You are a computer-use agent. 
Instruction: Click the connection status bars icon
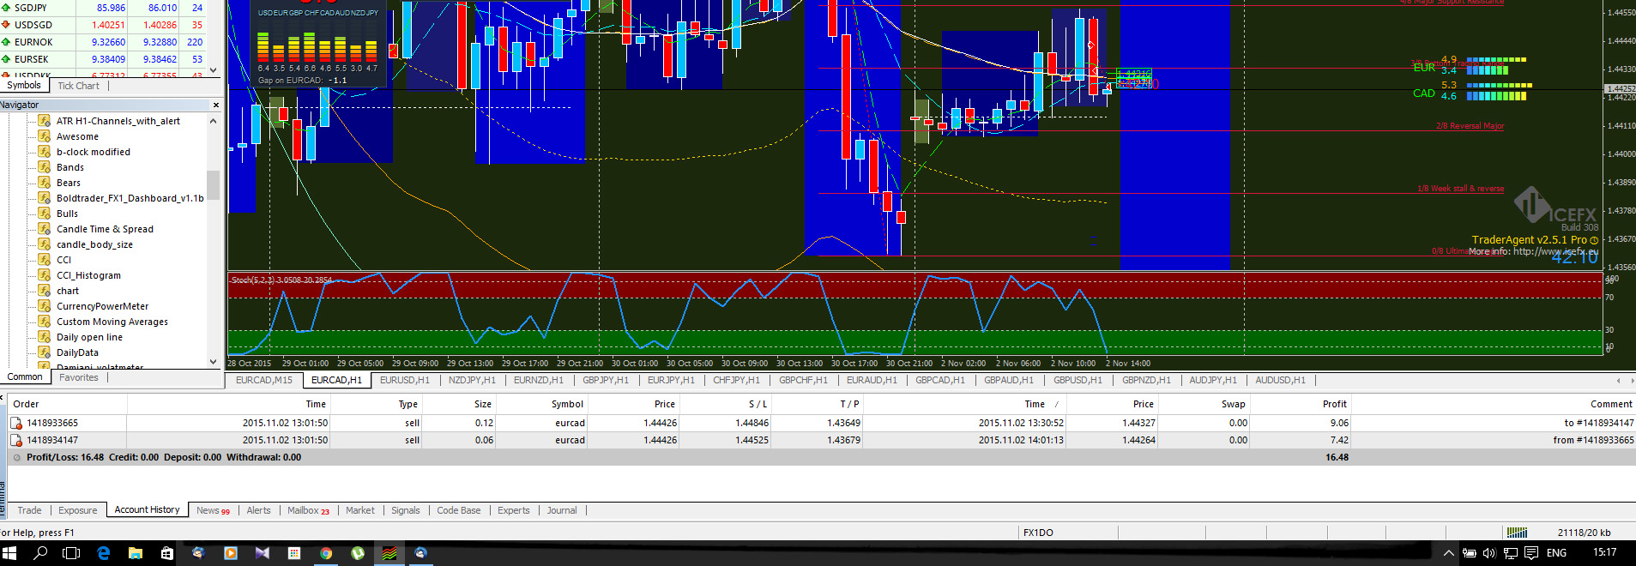(1518, 533)
